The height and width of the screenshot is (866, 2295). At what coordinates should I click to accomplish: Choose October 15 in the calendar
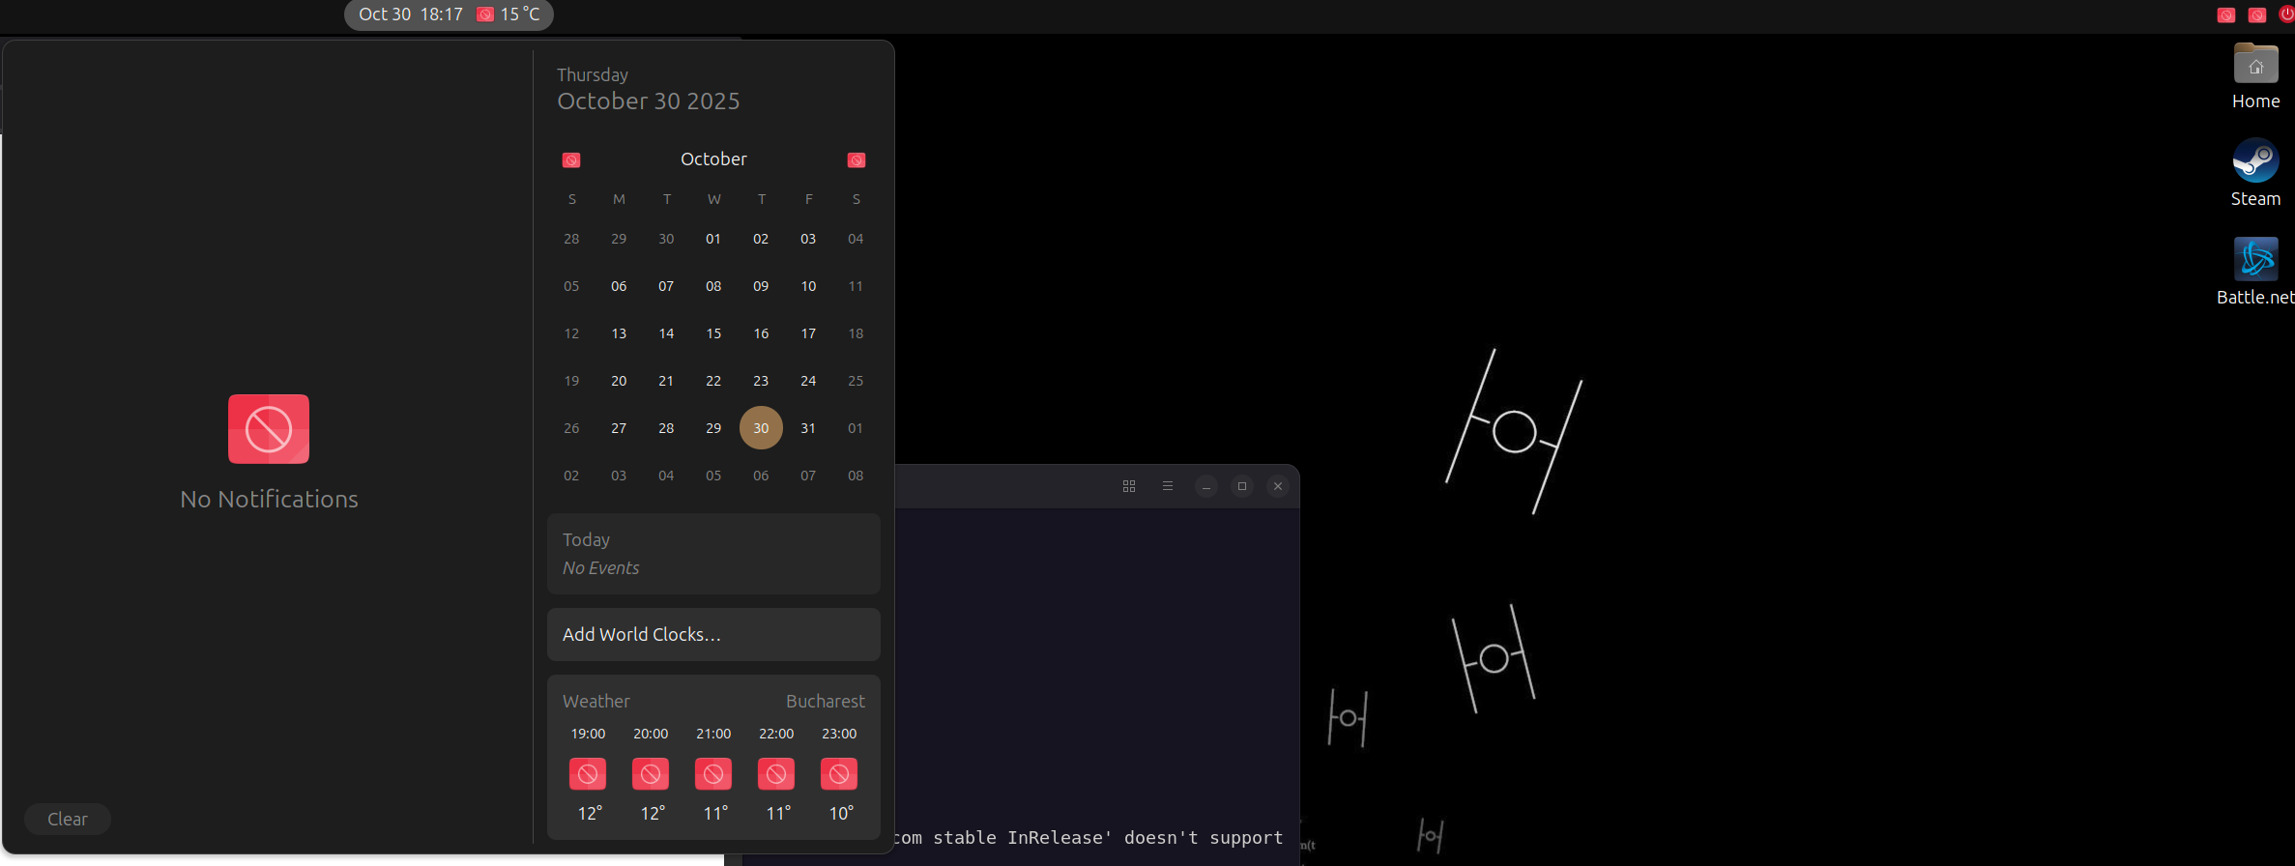713,333
